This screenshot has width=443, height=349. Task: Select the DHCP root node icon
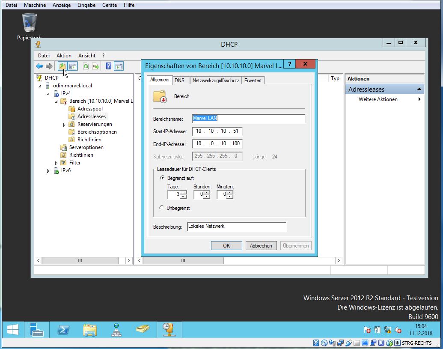39,78
